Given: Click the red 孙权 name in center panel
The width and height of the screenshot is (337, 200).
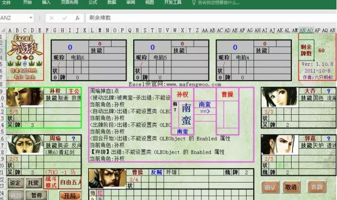Looking at the screenshot, I should [x=182, y=94].
